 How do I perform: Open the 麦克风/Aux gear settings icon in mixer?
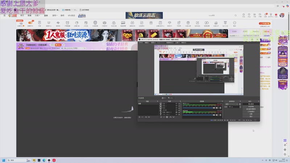click(x=220, y=108)
